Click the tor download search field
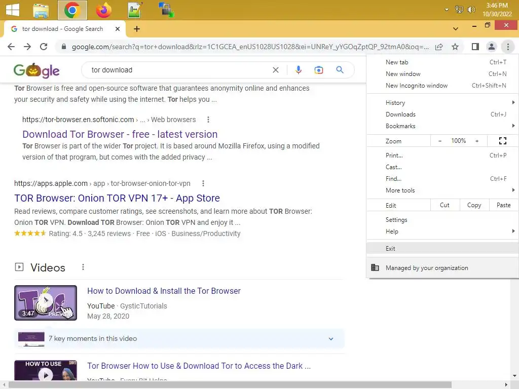The width and height of the screenshot is (519, 389). (179, 70)
